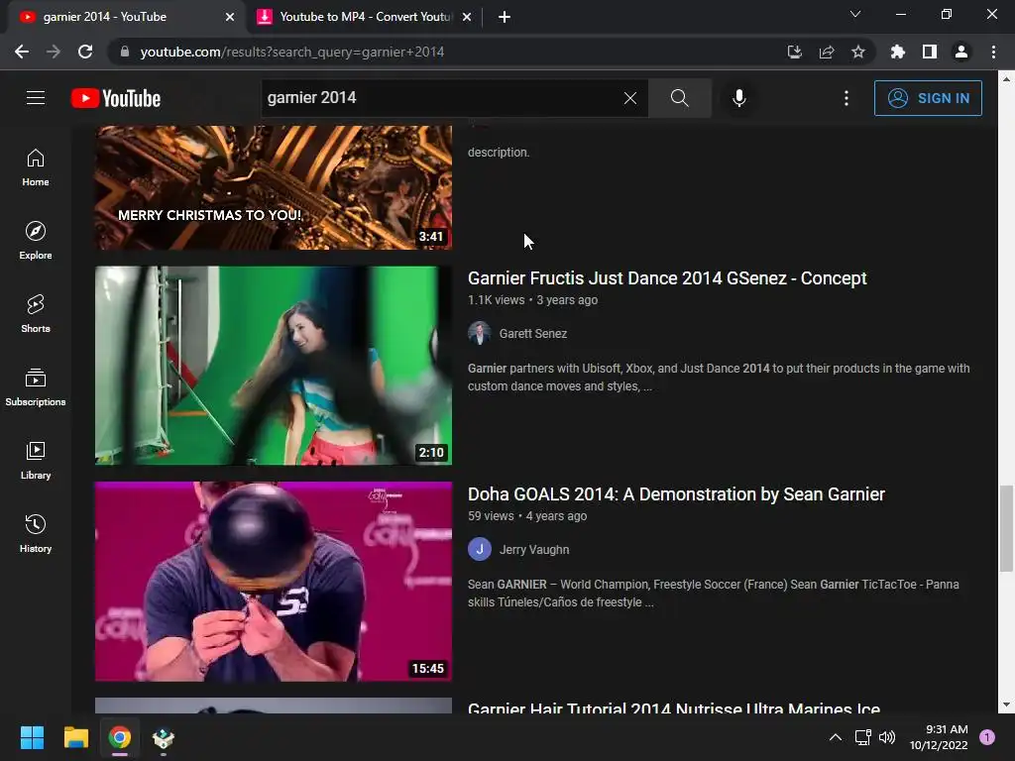
Task: Open Garnier Fructis Just Dance 2014 title
Action: [667, 278]
